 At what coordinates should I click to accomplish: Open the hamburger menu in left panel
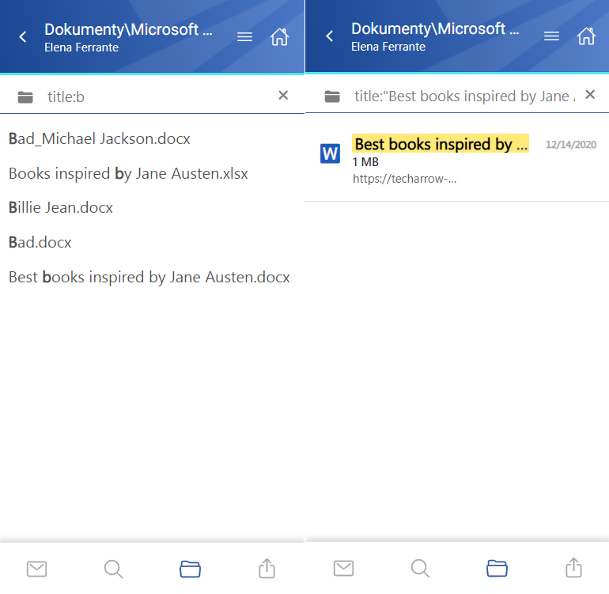(244, 37)
